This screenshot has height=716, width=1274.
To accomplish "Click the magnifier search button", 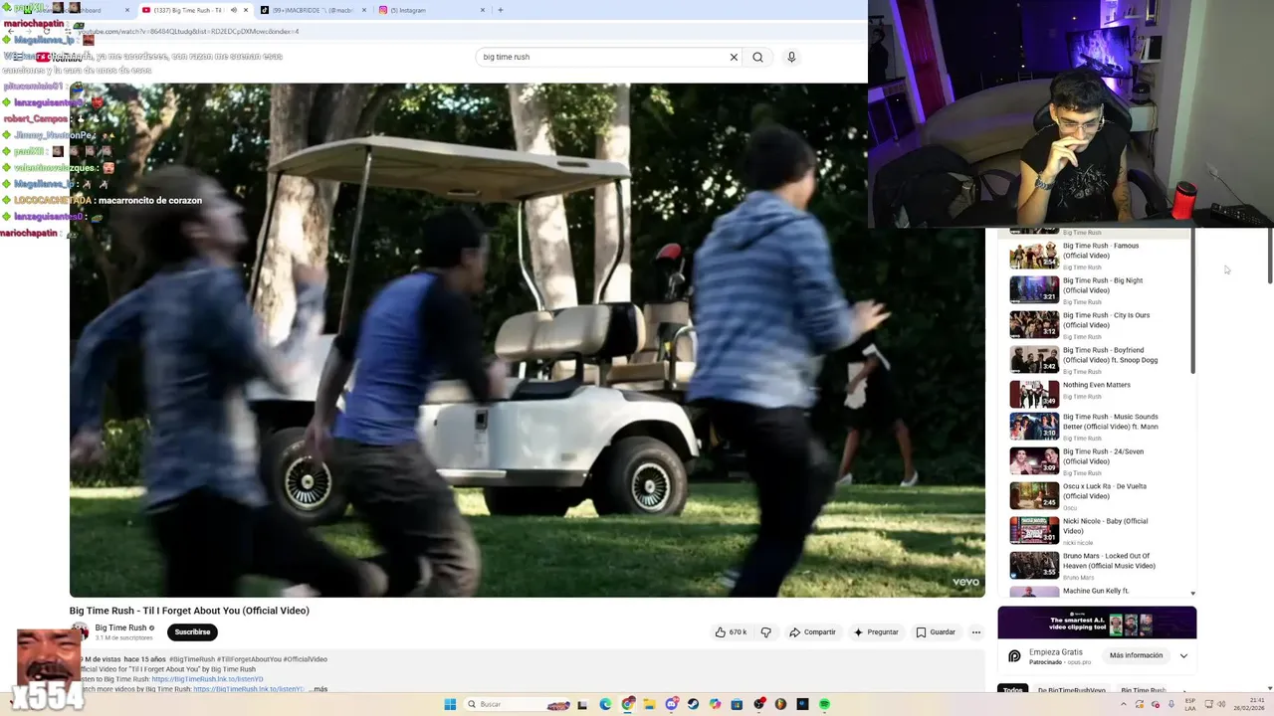I will point(757,57).
